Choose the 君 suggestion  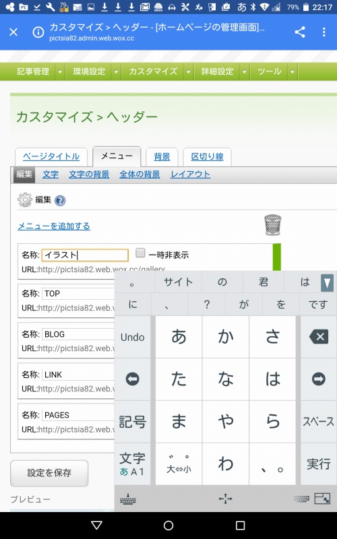[x=264, y=282]
